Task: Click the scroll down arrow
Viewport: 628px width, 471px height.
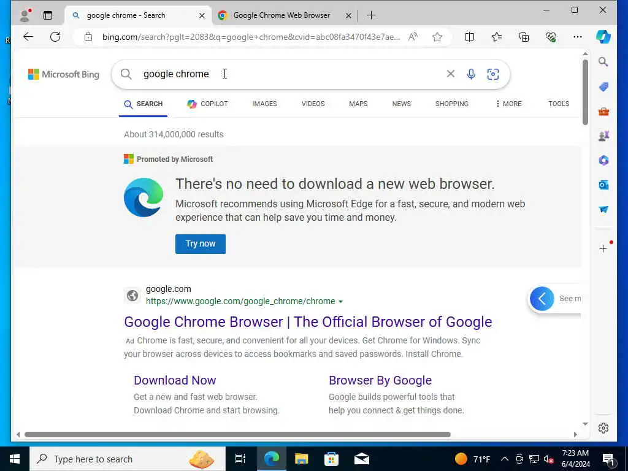Action: [x=585, y=424]
